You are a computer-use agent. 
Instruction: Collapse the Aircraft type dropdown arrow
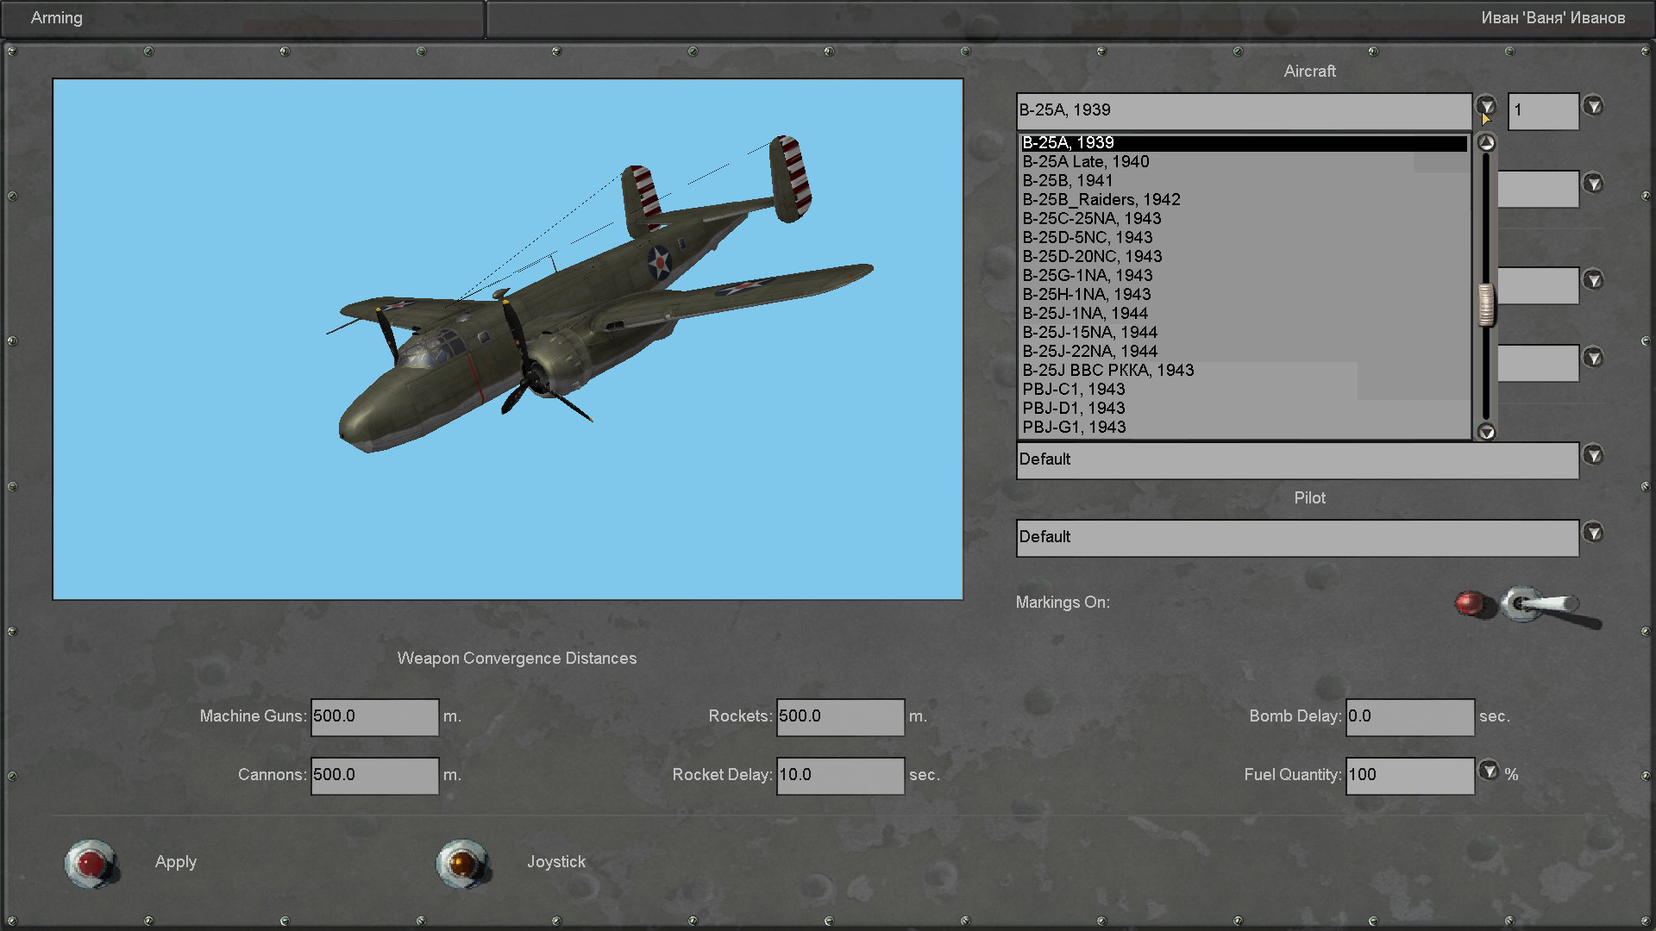click(1485, 107)
